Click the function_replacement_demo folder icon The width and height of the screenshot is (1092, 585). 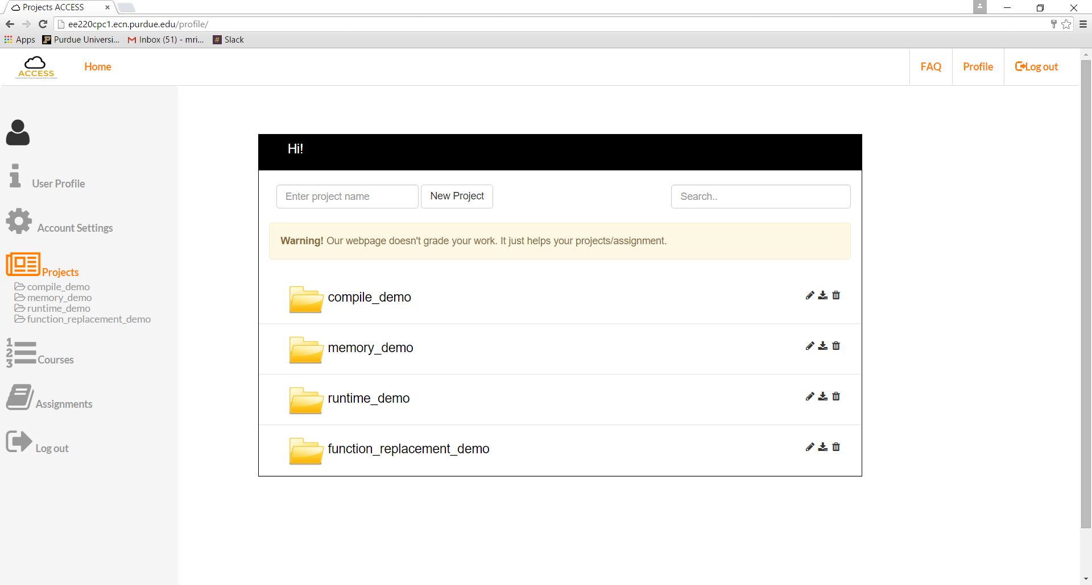pos(306,451)
